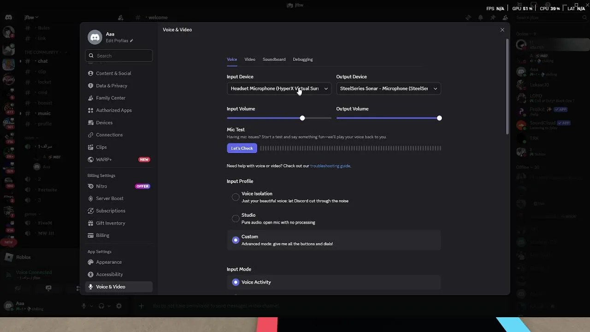Click the Data & Privacy shield icon
This screenshot has width=590, height=332.
[90, 86]
